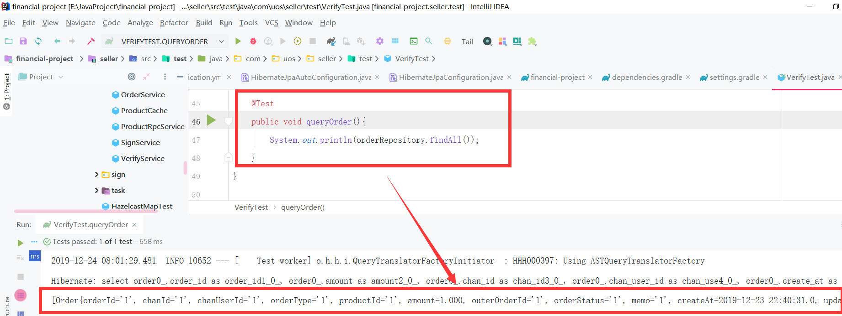The width and height of the screenshot is (842, 316).
Task: Open the terminal icon in toolbar
Action: click(x=414, y=41)
